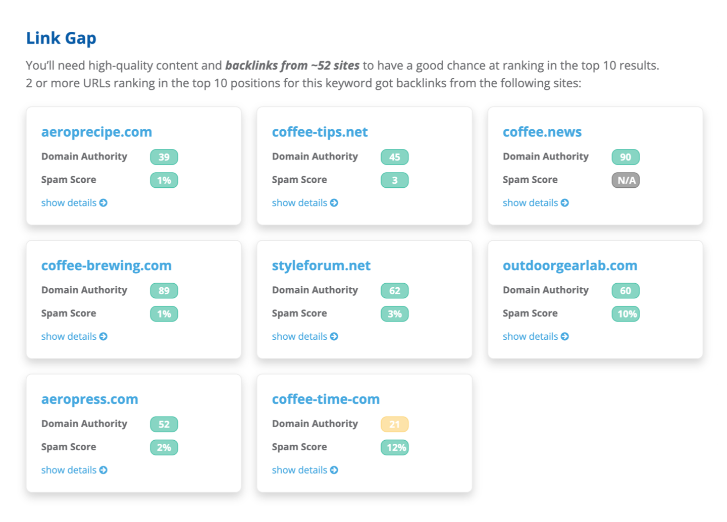Expand show details for coffee-time-com

point(305,471)
